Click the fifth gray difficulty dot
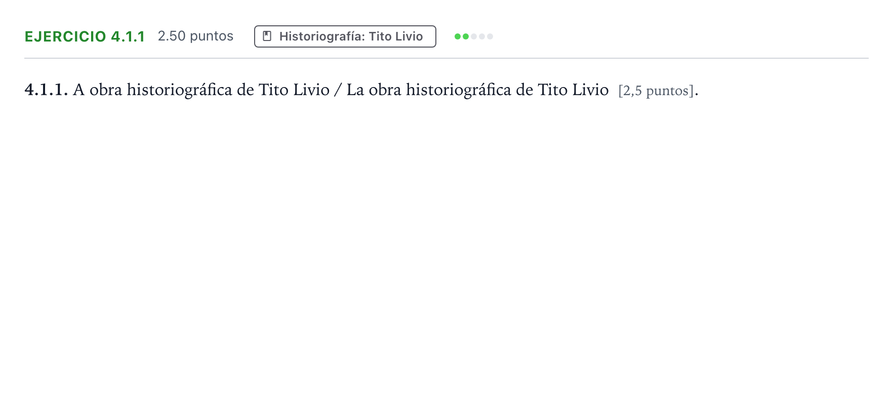893x412 pixels. (x=490, y=36)
